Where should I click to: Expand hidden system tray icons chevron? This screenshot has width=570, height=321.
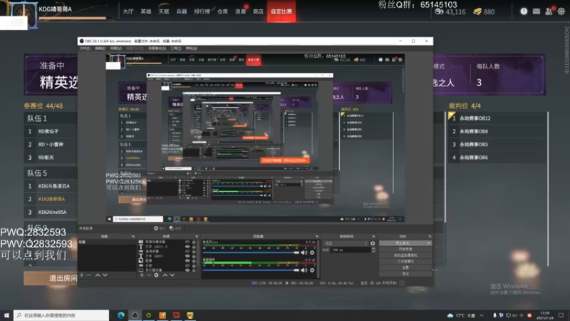(x=482, y=315)
